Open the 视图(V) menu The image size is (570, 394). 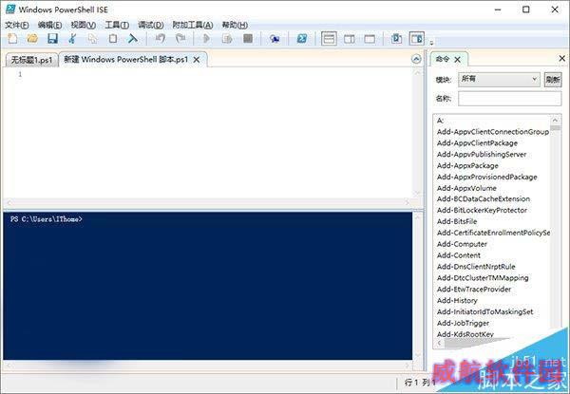click(84, 25)
